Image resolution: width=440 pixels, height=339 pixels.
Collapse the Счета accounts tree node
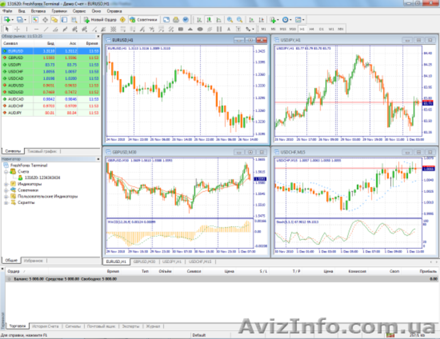coord(6,171)
